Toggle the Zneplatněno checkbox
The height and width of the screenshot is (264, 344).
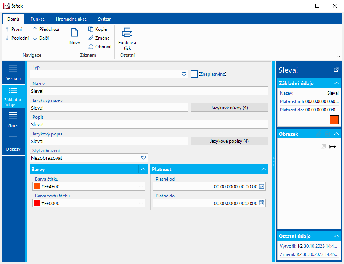coord(195,74)
